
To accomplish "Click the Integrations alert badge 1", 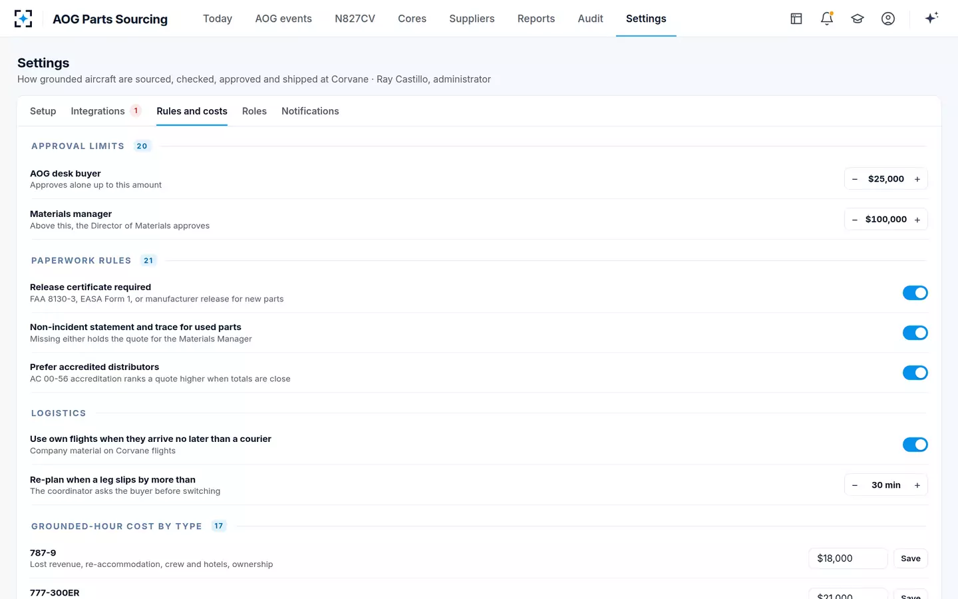I will [136, 110].
